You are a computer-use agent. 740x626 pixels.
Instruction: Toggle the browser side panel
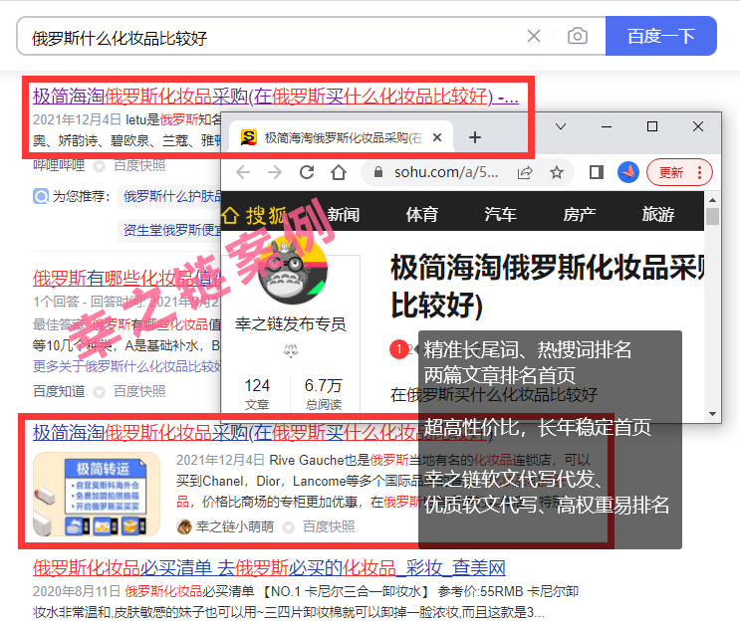(597, 172)
